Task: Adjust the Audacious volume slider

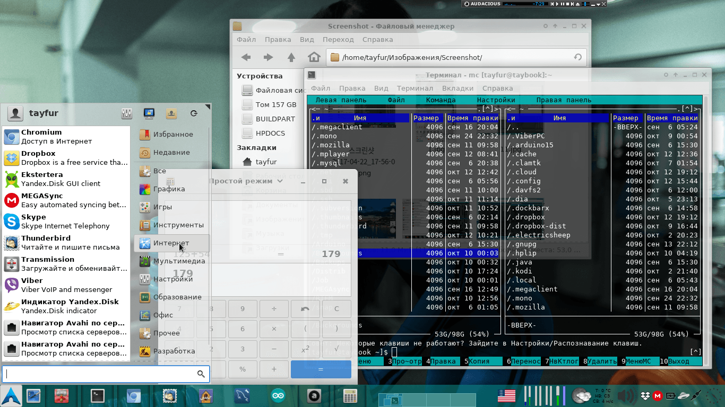Action: [x=585, y=4]
